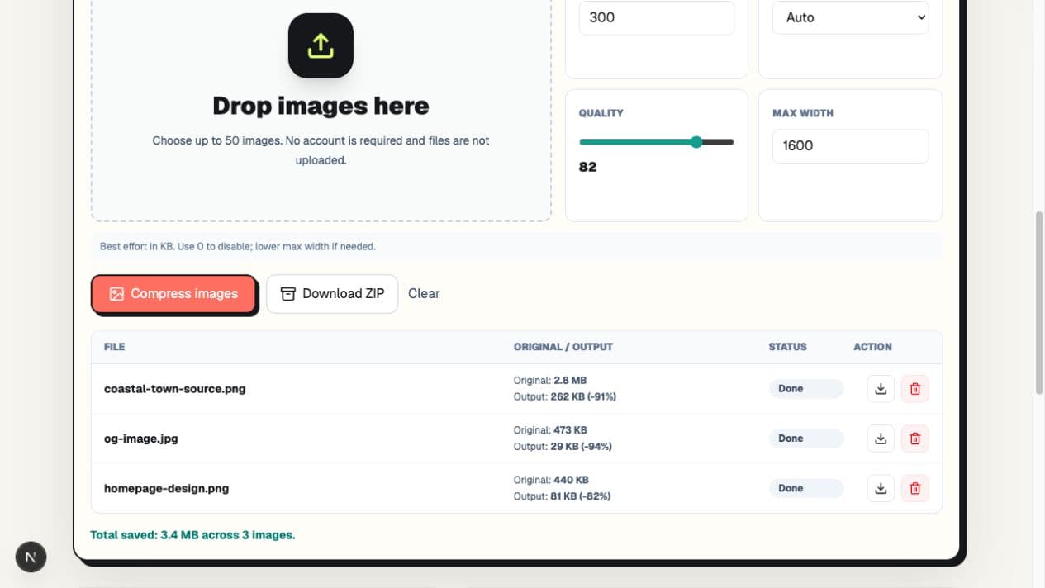This screenshot has width=1045, height=588.
Task: Adjust the Quality slider handle
Action: pos(696,142)
